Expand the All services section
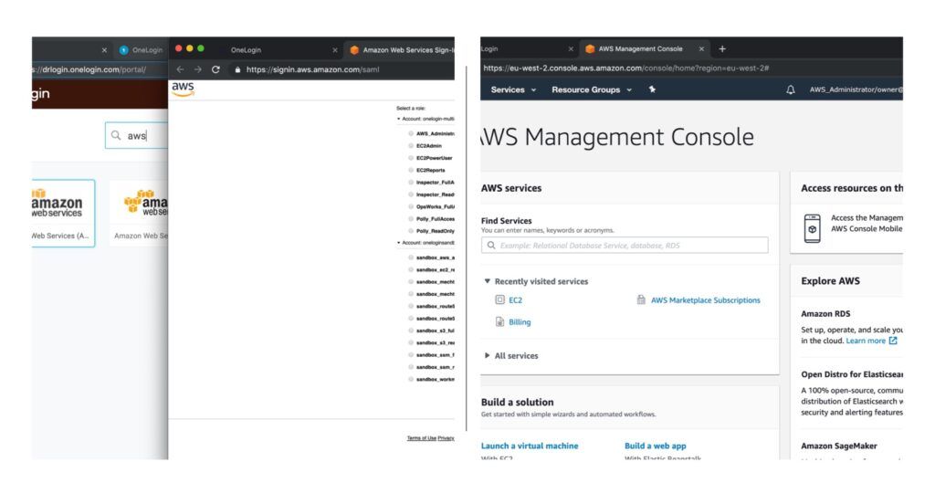The height and width of the screenshot is (504, 935). pos(488,355)
